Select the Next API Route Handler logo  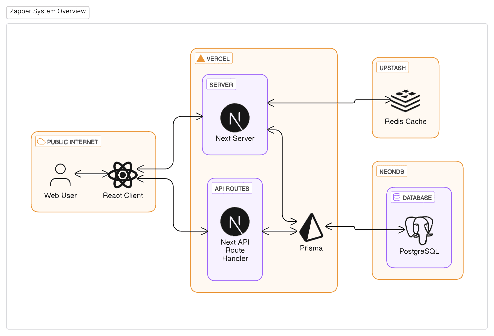click(235, 222)
